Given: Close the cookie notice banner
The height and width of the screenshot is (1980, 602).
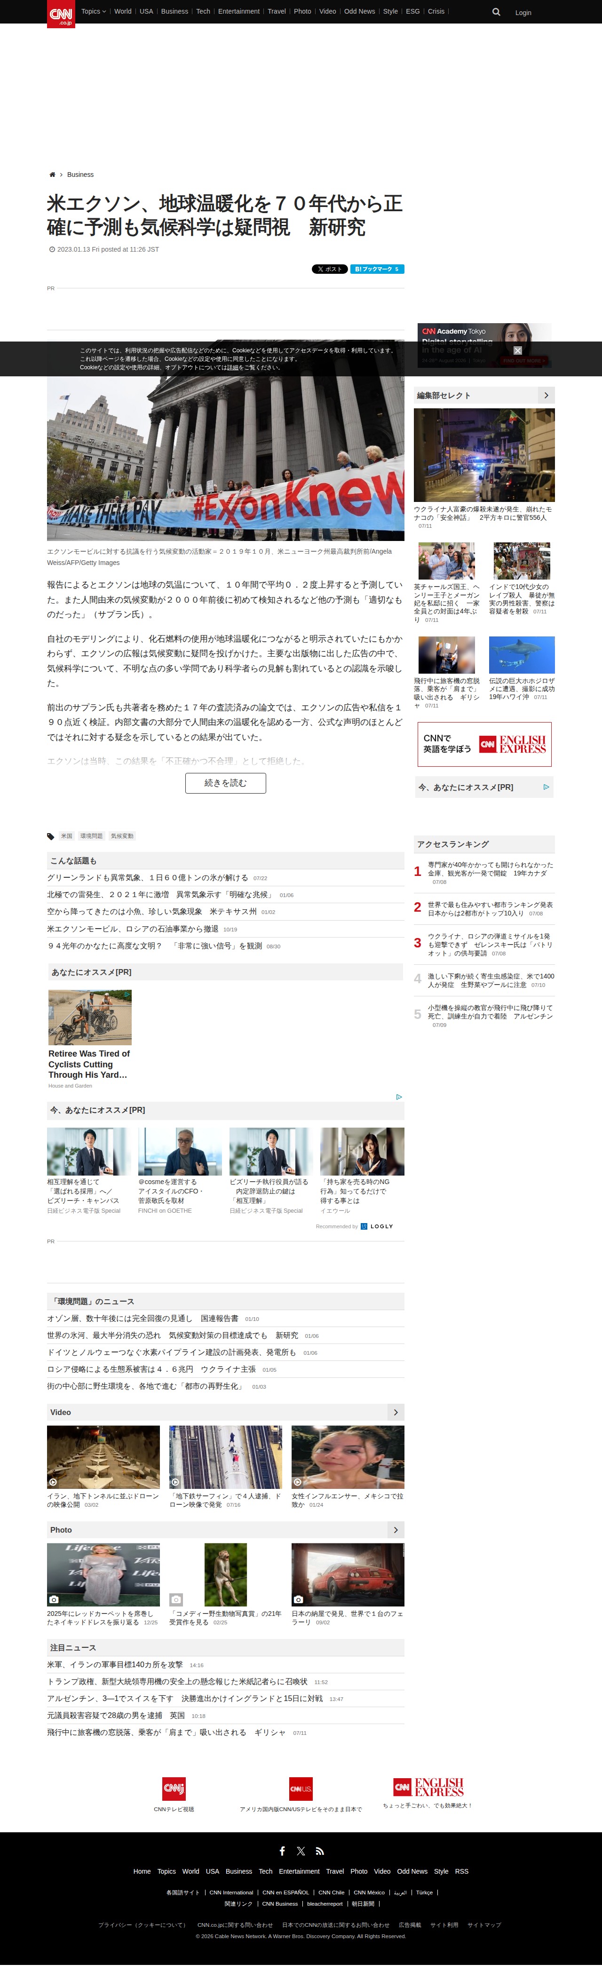Looking at the screenshot, I should click(x=517, y=350).
